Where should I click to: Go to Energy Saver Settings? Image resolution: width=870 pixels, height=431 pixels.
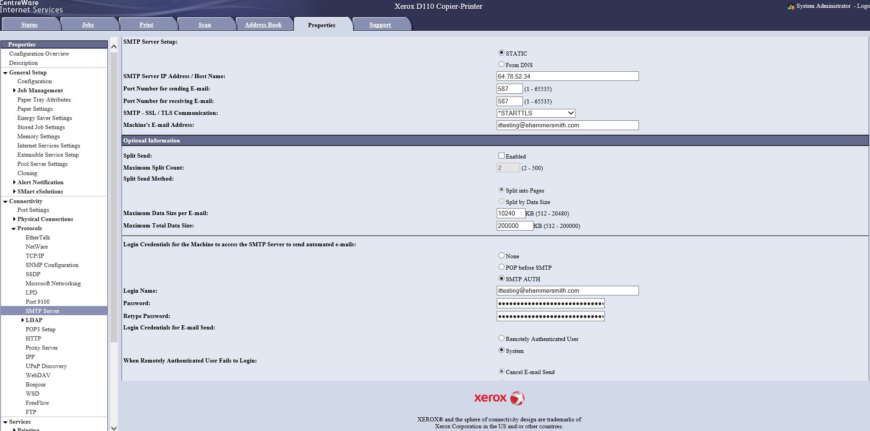45,118
